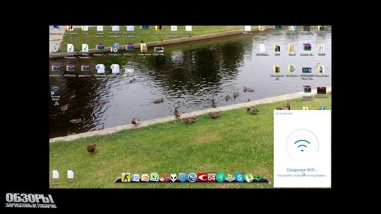Click the Создание WiFi... status text
Image resolution: width=381 pixels, height=214 pixels.
coord(302,170)
